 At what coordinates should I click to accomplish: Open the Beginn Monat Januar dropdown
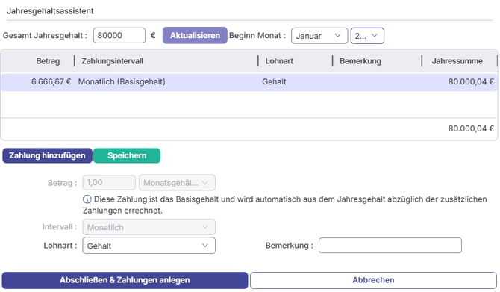pos(319,36)
